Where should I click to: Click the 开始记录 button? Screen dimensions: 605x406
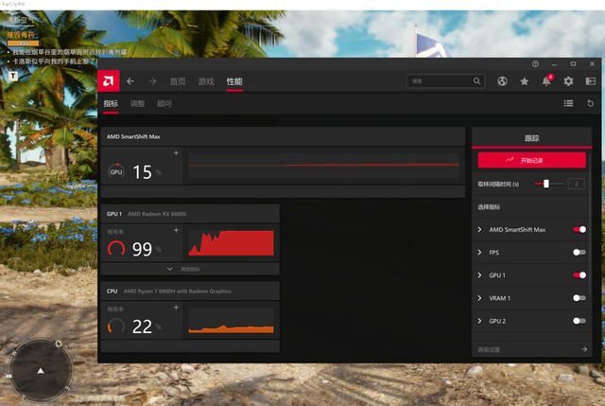(531, 160)
